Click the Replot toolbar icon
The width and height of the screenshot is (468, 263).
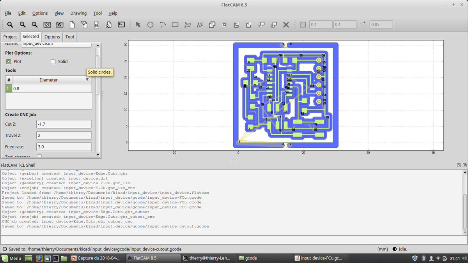pos(60,25)
